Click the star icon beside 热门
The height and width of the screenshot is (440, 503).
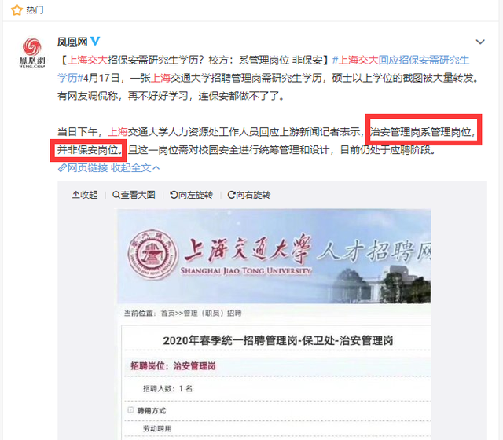click(17, 10)
